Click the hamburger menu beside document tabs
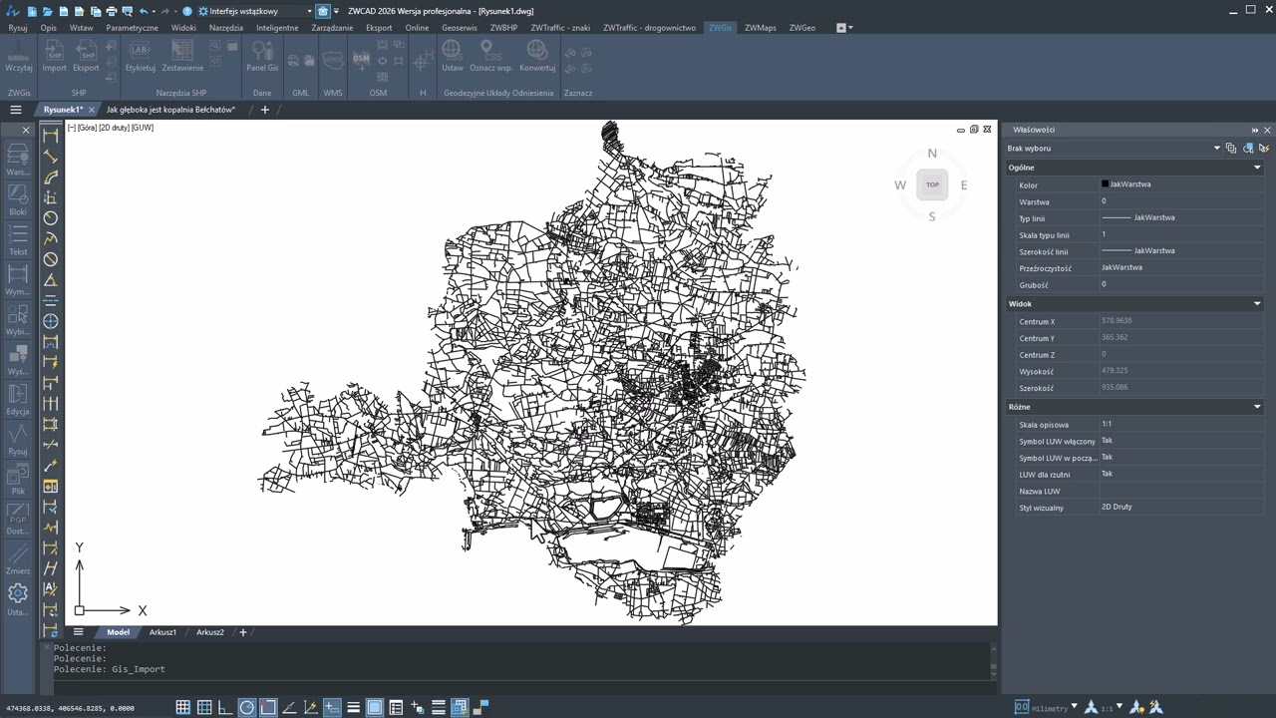 tap(16, 110)
